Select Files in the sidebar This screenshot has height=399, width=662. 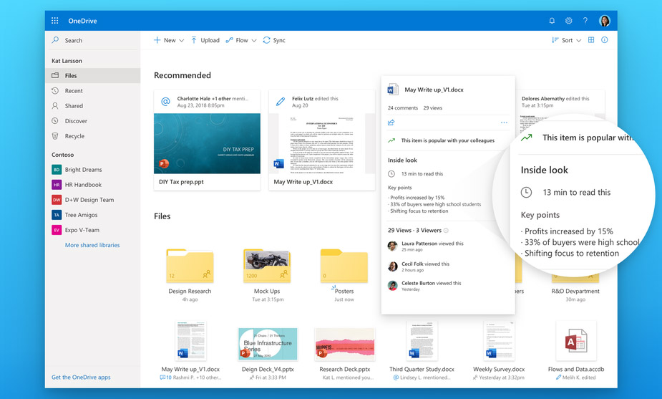point(93,76)
